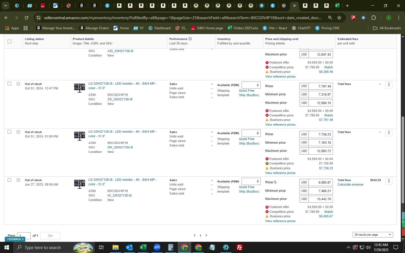Check the IG_32HQ713D-B listing checkbox
The image size is (405, 253).
click(x=9, y=180)
